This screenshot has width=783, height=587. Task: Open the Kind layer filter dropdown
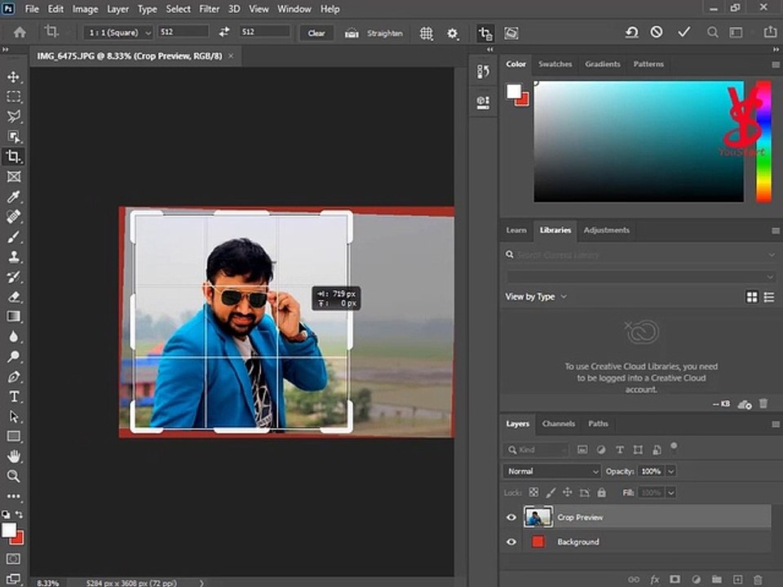coord(536,450)
